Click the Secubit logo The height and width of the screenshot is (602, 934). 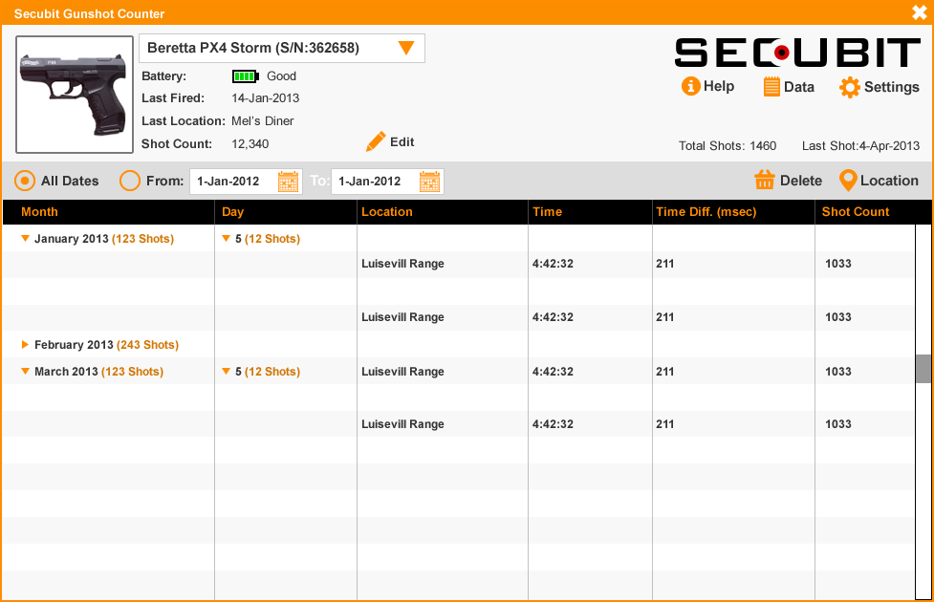[797, 53]
